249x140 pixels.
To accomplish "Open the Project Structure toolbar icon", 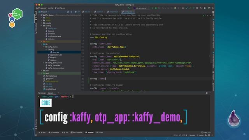I will (209, 8).
